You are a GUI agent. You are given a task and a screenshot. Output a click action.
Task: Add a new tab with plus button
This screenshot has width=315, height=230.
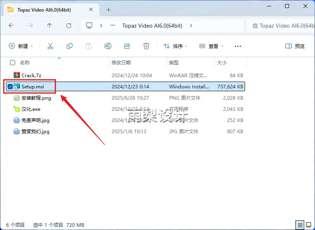108,10
